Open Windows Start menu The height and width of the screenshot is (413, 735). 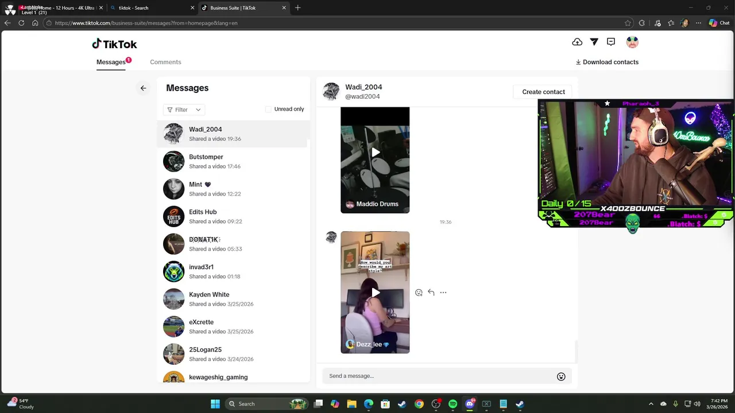pyautogui.click(x=215, y=404)
